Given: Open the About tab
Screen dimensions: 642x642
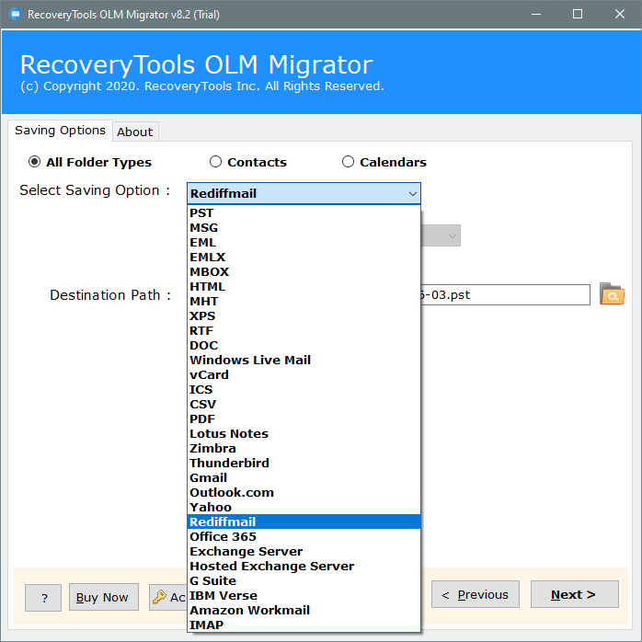Looking at the screenshot, I should 134,132.
